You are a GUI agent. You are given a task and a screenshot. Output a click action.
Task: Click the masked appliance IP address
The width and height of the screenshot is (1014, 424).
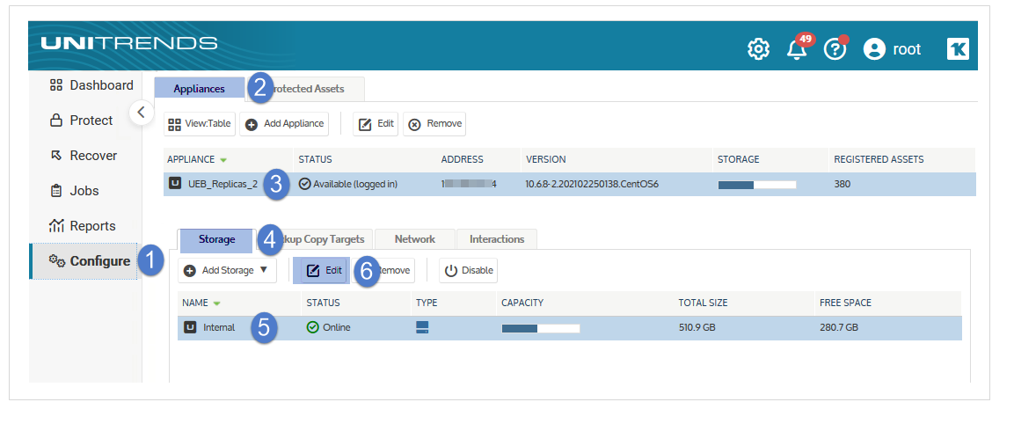469,184
